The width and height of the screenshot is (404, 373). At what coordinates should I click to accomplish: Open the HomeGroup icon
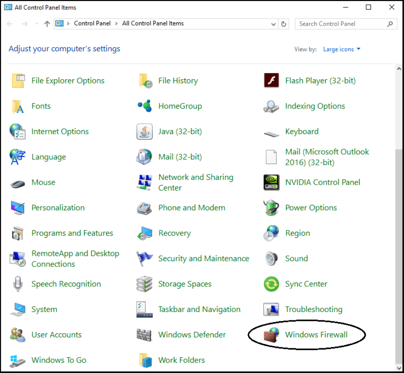point(145,106)
